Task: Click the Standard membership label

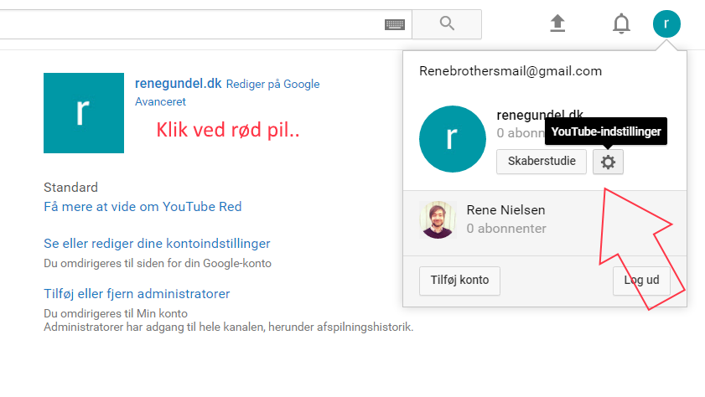Action: (70, 188)
